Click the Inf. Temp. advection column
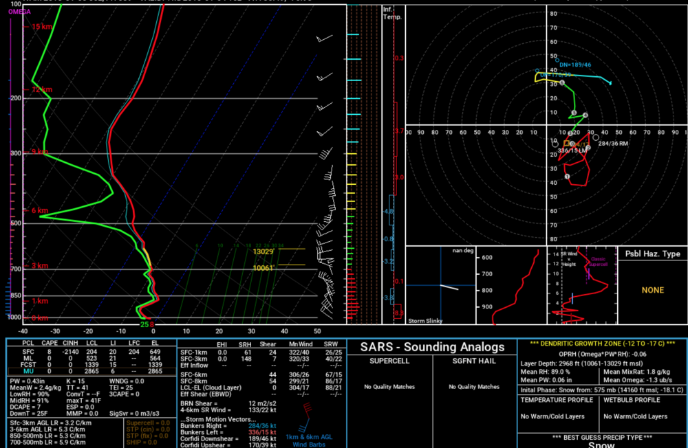 [x=394, y=164]
